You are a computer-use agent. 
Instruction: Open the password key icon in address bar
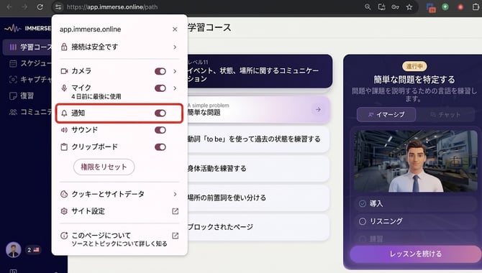(396, 6)
